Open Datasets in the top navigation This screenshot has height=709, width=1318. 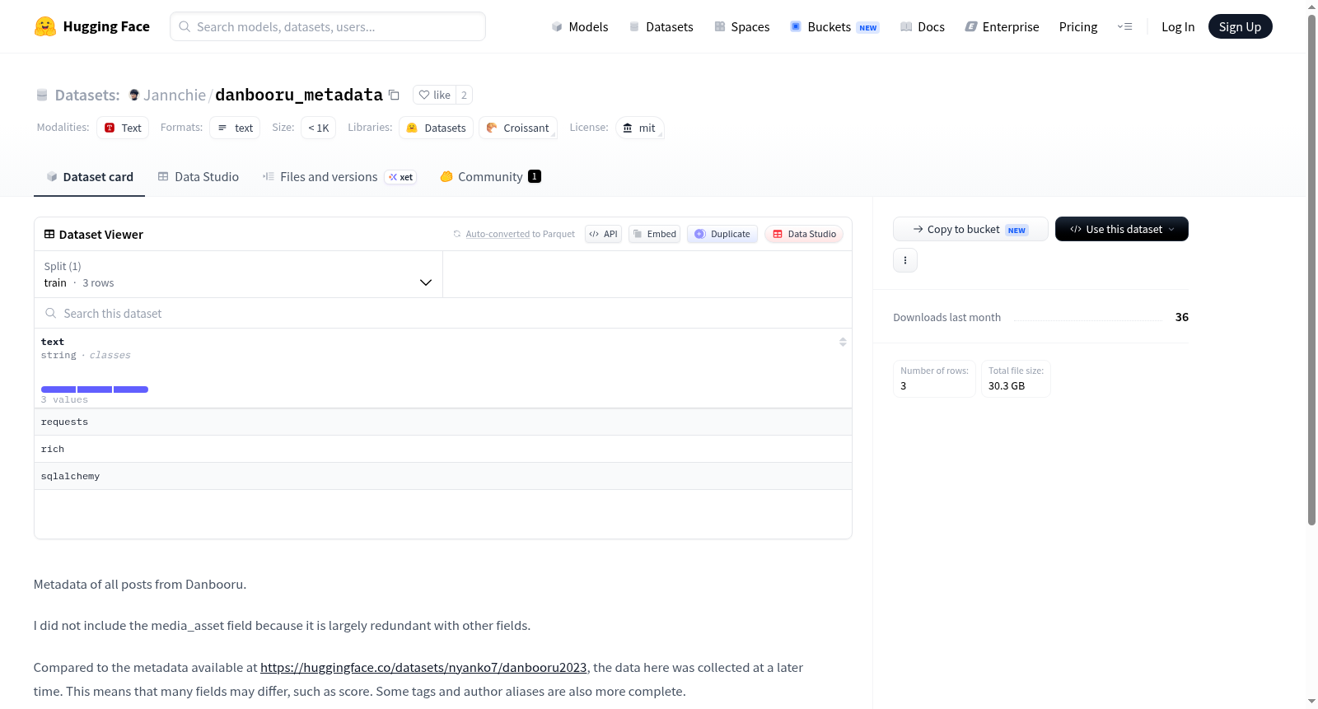point(661,26)
